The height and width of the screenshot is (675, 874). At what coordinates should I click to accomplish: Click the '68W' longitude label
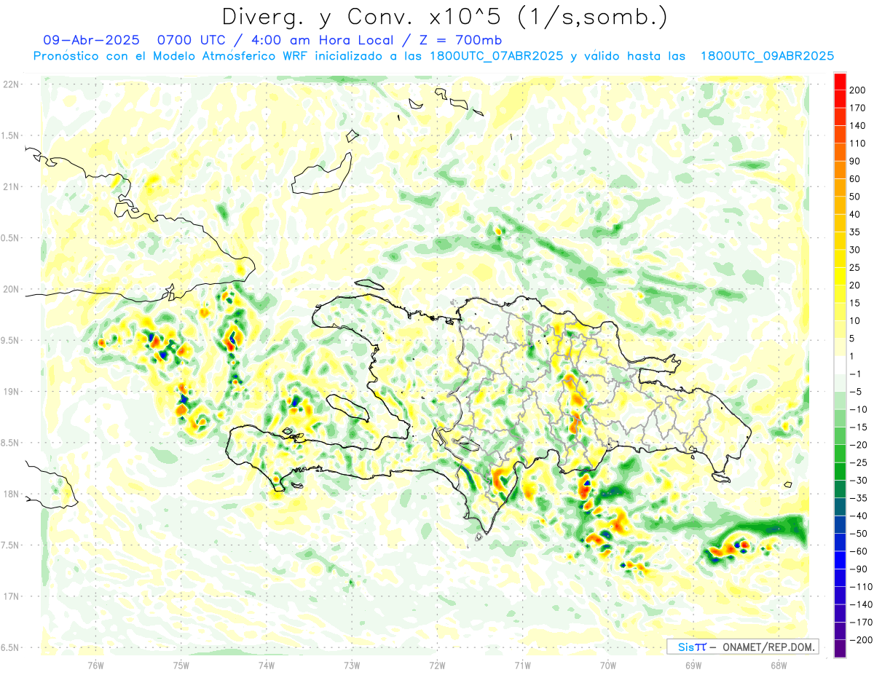tap(779, 665)
